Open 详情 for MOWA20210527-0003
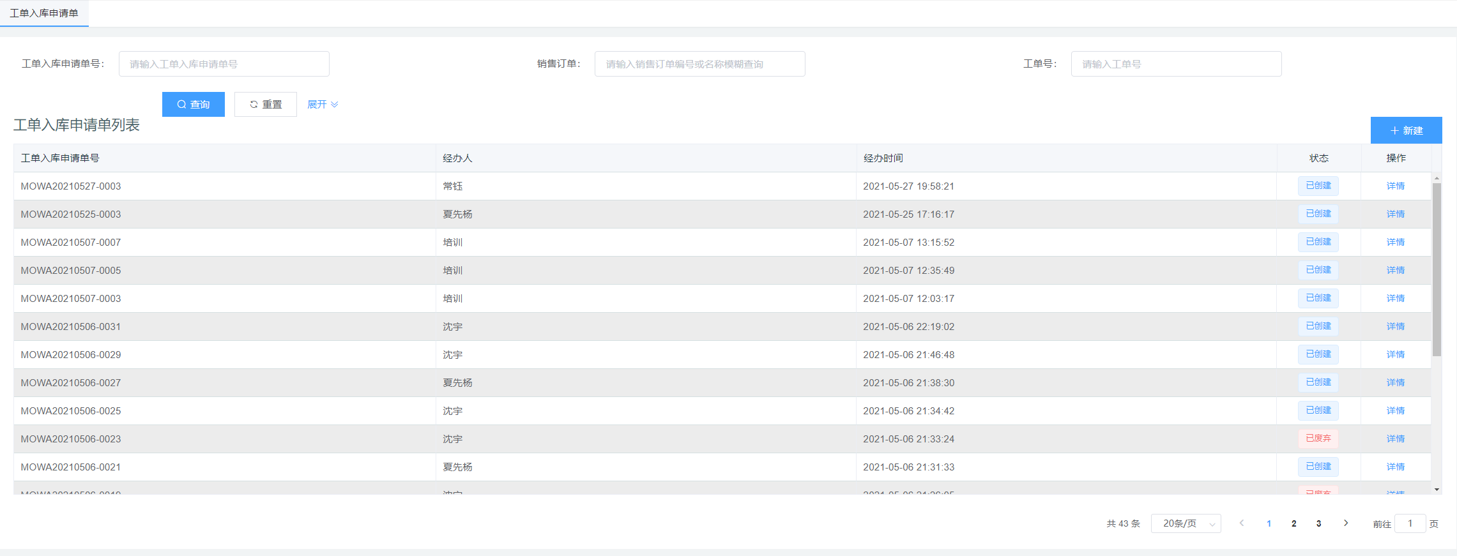 tap(1395, 186)
